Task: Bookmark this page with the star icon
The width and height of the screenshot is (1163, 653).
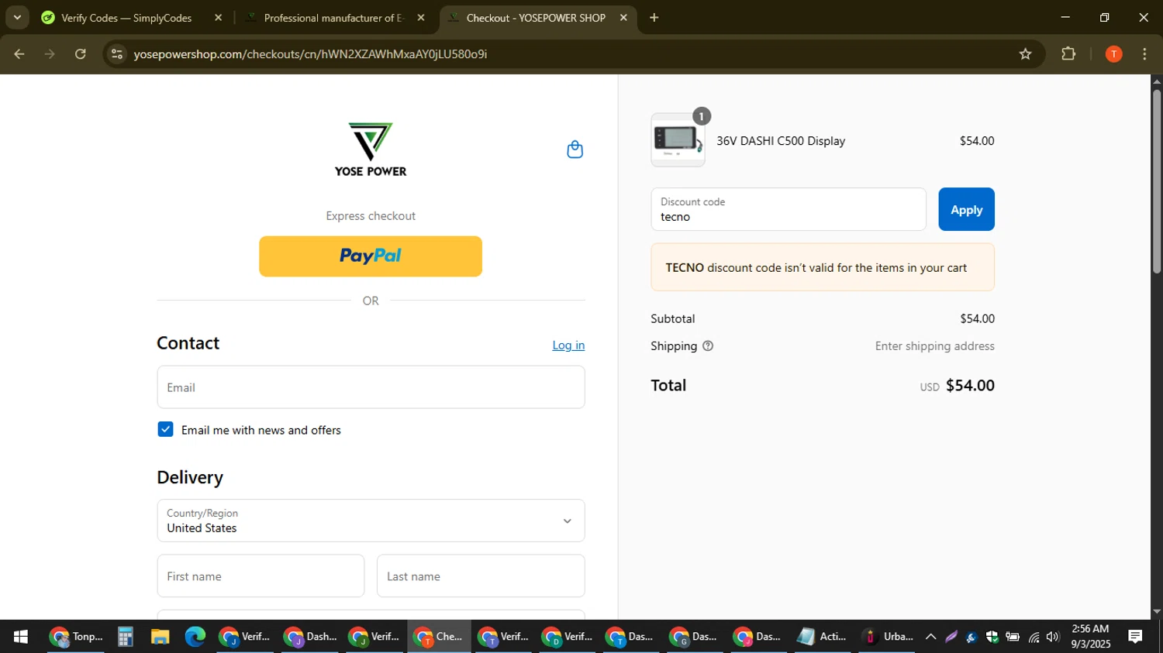Action: click(1025, 54)
